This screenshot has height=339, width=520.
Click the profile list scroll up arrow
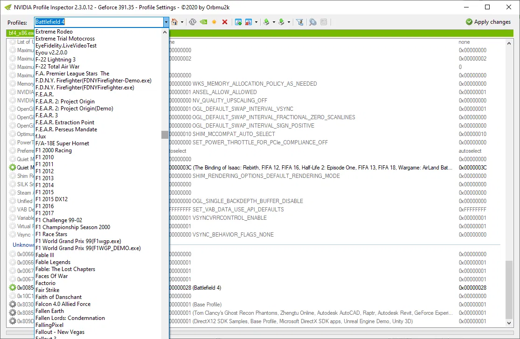pyautogui.click(x=165, y=32)
